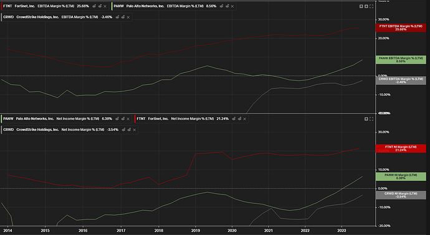Screen dimensions: 430x235
Task: Click the first small icon after FTNT Net Income 21.24%
Action: tap(234, 118)
